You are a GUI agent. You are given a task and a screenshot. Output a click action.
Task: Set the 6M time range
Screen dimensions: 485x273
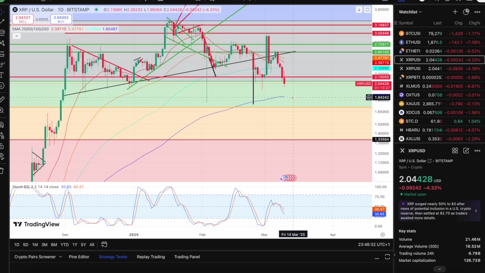(54, 245)
